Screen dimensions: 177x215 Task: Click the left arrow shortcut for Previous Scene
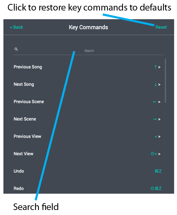pyautogui.click(x=154, y=102)
